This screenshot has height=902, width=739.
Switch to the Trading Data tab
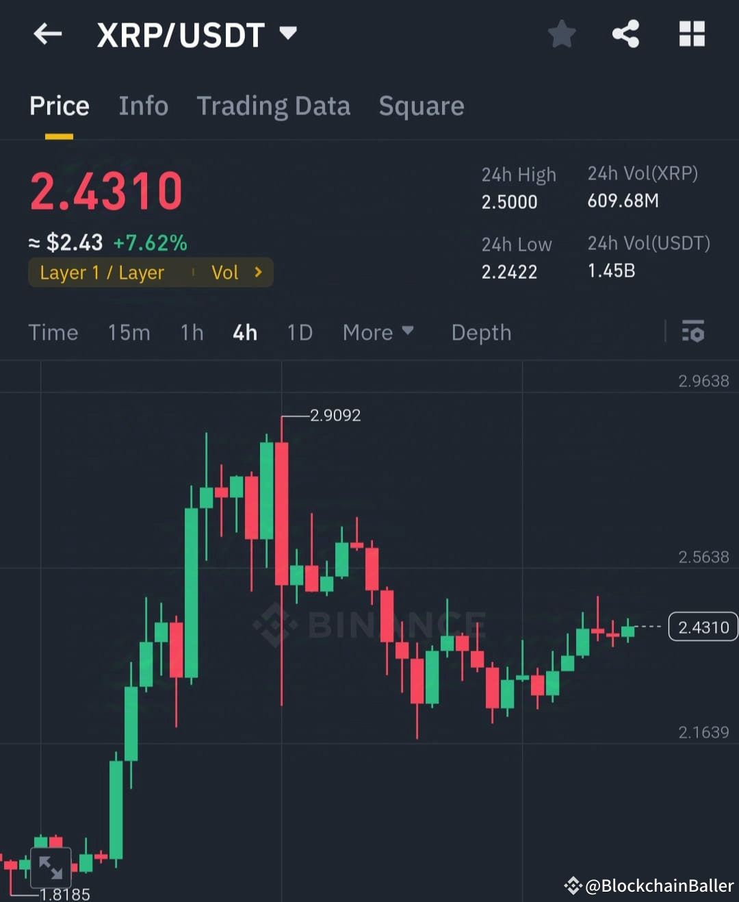click(274, 106)
